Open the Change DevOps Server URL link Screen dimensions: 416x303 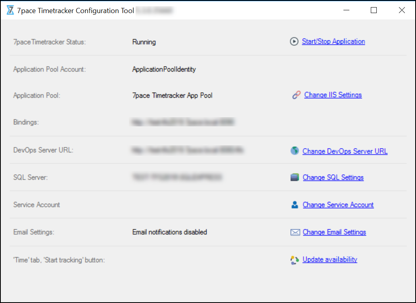(345, 151)
